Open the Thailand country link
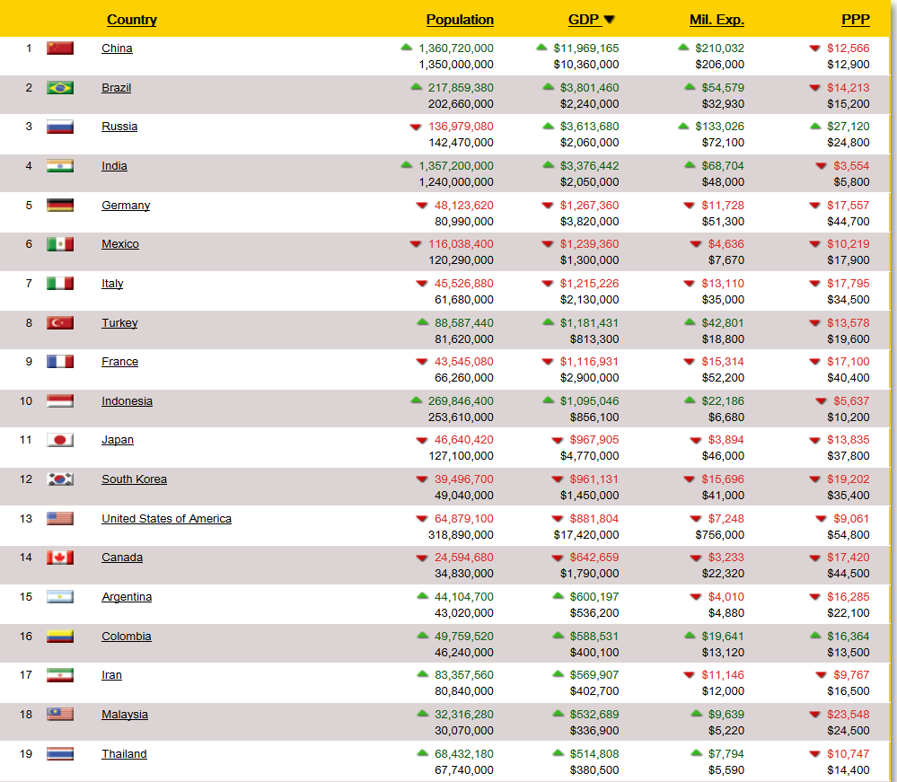The width and height of the screenshot is (897, 782). 124,754
